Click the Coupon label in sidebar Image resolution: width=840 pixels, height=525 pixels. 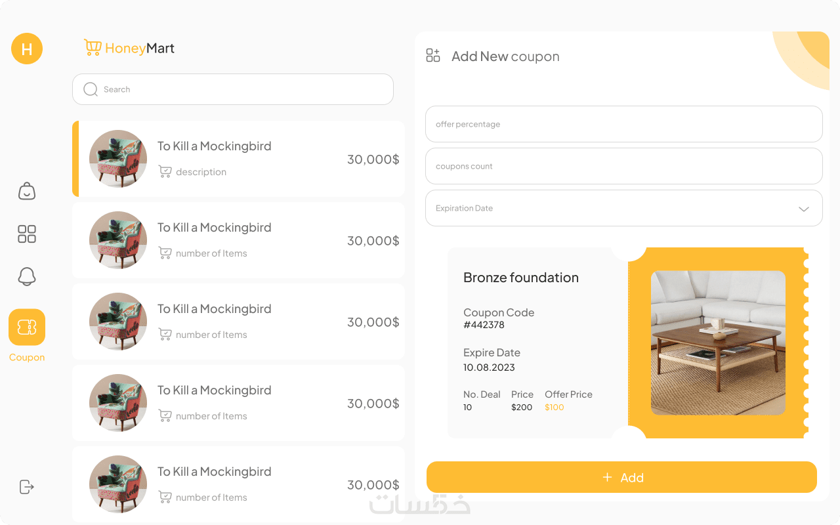(27, 358)
